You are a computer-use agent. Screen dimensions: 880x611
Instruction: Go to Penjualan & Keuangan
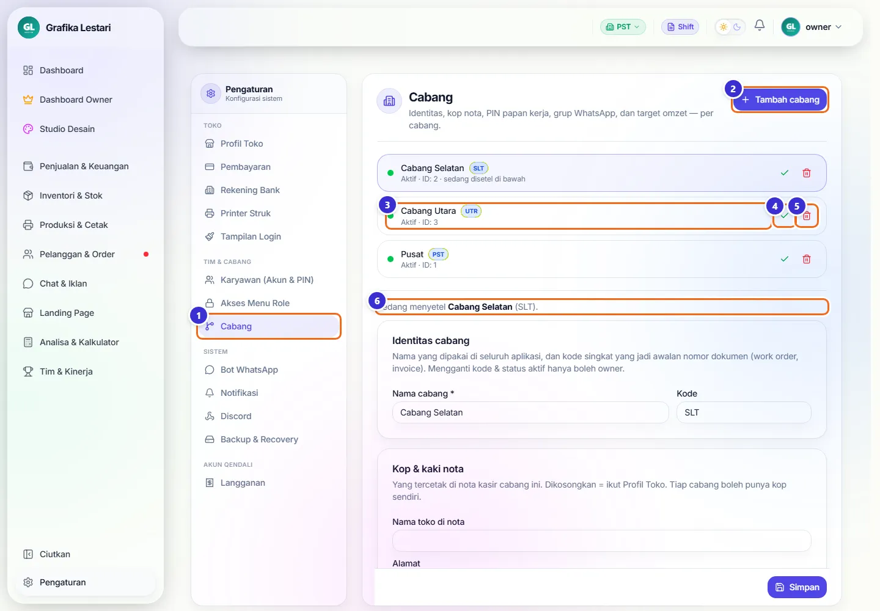point(84,166)
